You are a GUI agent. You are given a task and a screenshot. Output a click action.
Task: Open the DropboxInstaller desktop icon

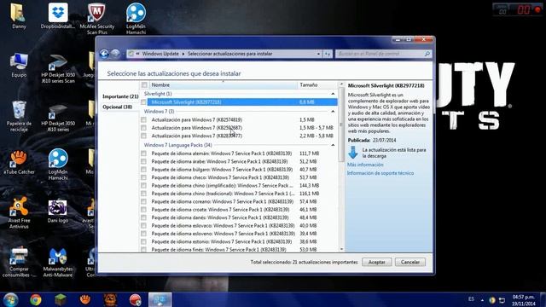tap(58, 16)
